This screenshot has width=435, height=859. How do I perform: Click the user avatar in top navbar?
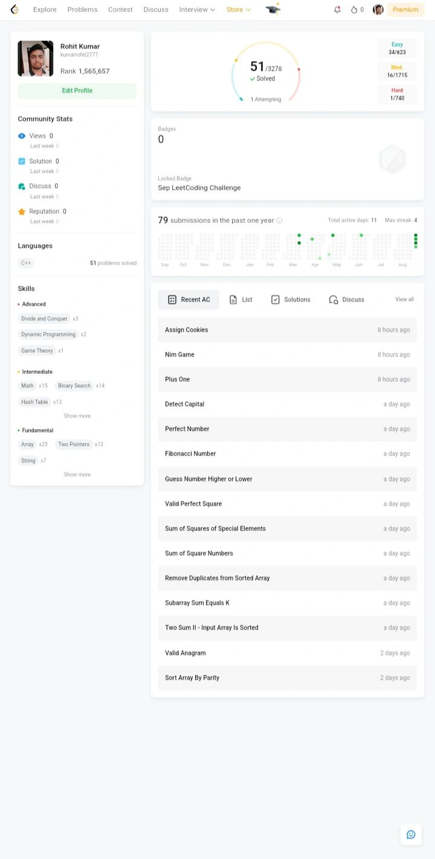pyautogui.click(x=378, y=10)
